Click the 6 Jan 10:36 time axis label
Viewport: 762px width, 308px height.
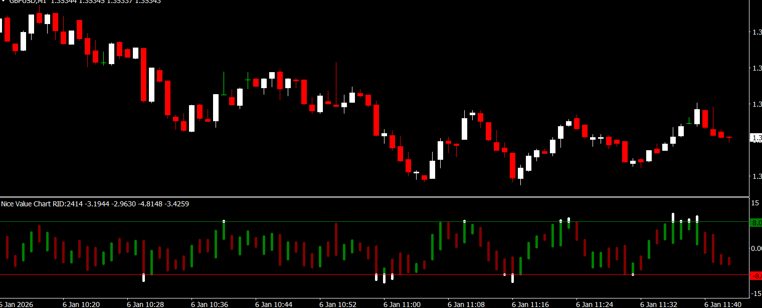(x=210, y=304)
